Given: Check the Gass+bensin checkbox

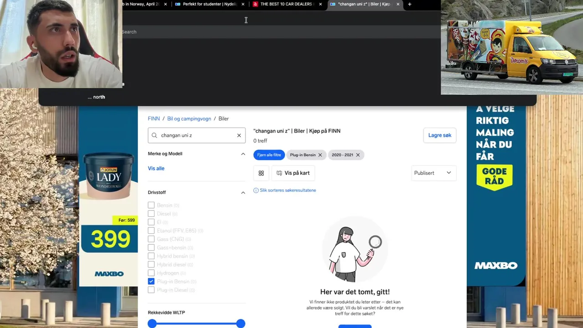Looking at the screenshot, I should (151, 247).
